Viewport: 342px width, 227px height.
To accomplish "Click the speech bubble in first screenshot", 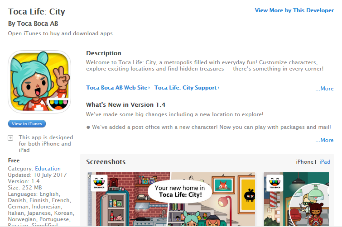I will pyautogui.click(x=180, y=191).
